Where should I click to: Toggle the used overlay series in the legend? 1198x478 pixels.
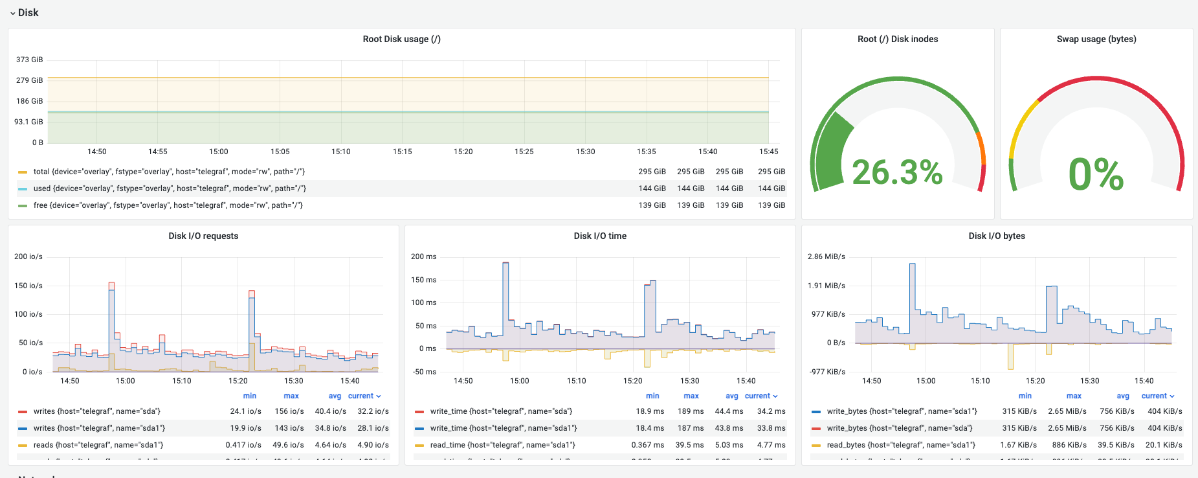170,188
